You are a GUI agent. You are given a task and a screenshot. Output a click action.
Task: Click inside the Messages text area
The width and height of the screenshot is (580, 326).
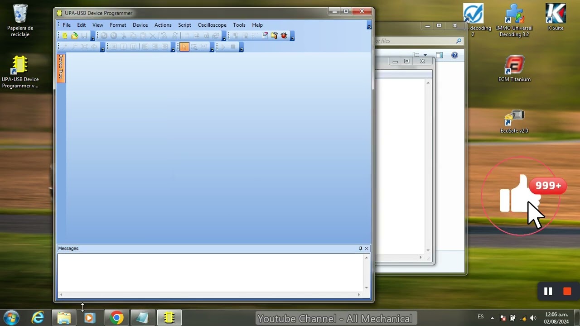pyautogui.click(x=211, y=273)
